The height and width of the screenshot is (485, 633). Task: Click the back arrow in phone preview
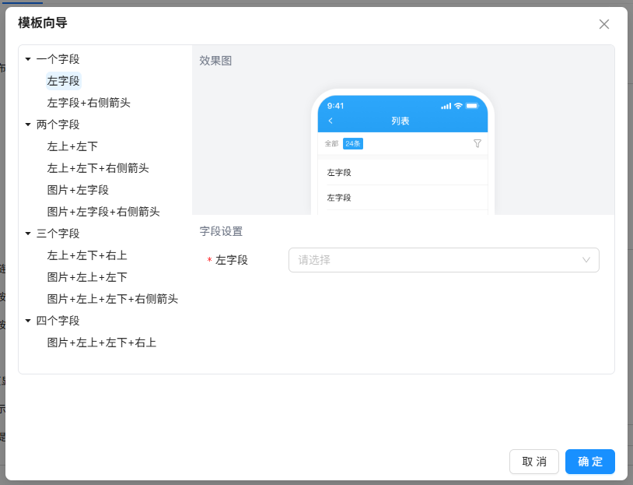[x=330, y=121]
